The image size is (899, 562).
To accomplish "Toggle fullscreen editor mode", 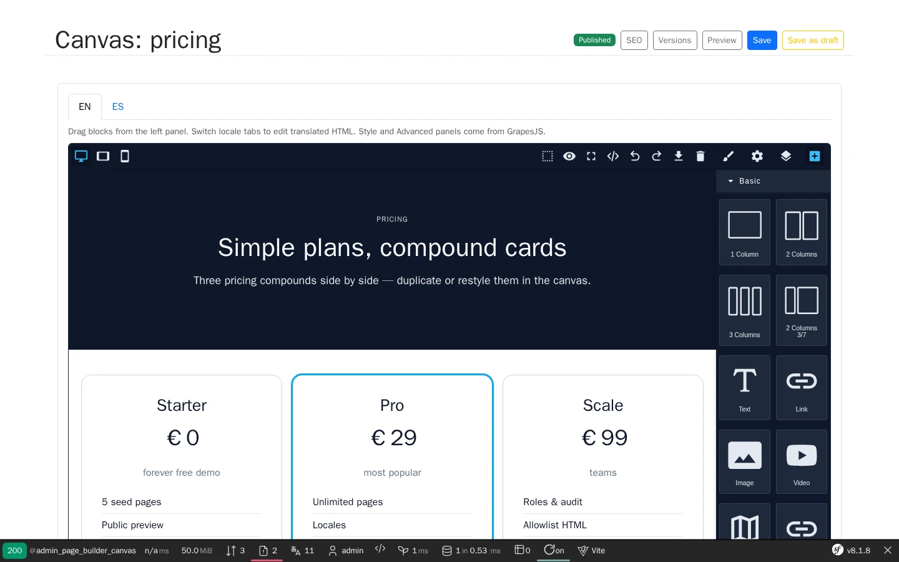I will 591,156.
